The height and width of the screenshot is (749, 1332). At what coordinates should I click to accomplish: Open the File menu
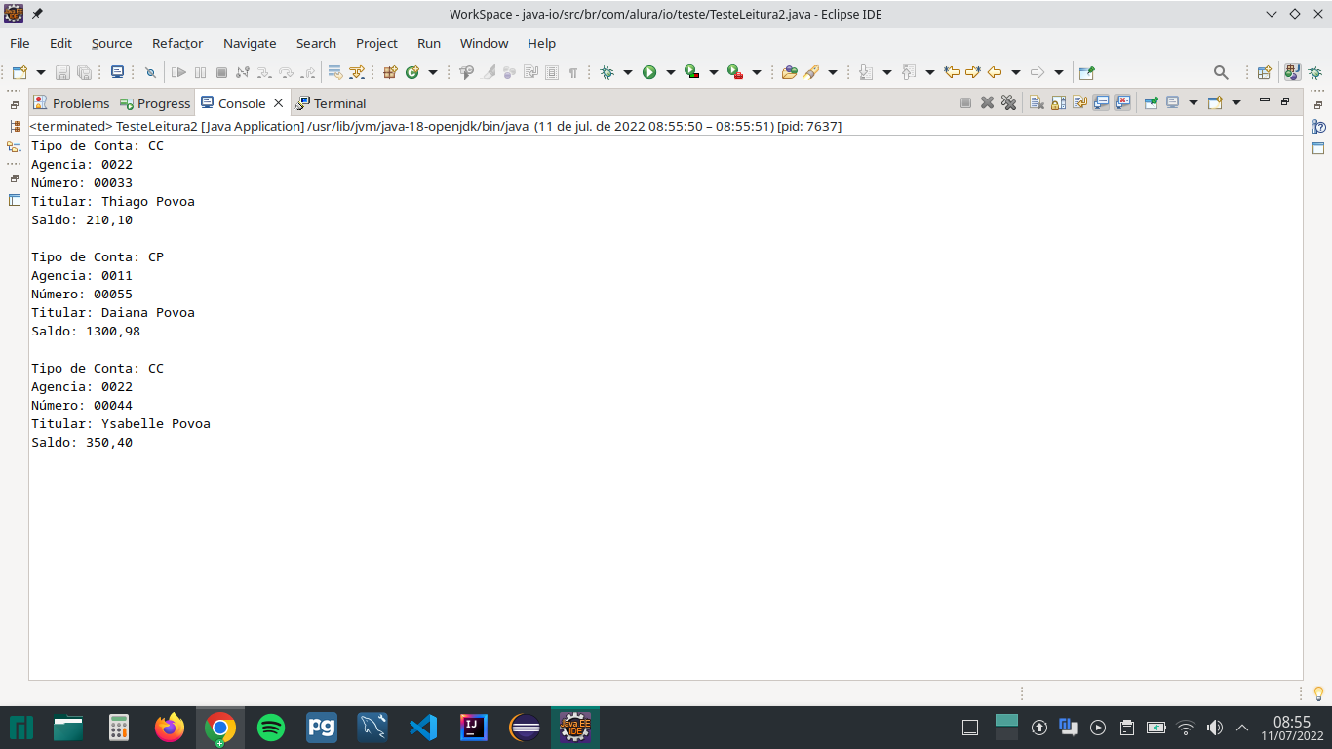pos(20,43)
